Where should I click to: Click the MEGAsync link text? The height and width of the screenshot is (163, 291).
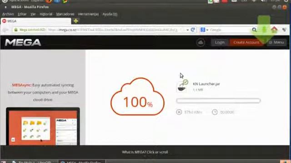click(x=22, y=85)
